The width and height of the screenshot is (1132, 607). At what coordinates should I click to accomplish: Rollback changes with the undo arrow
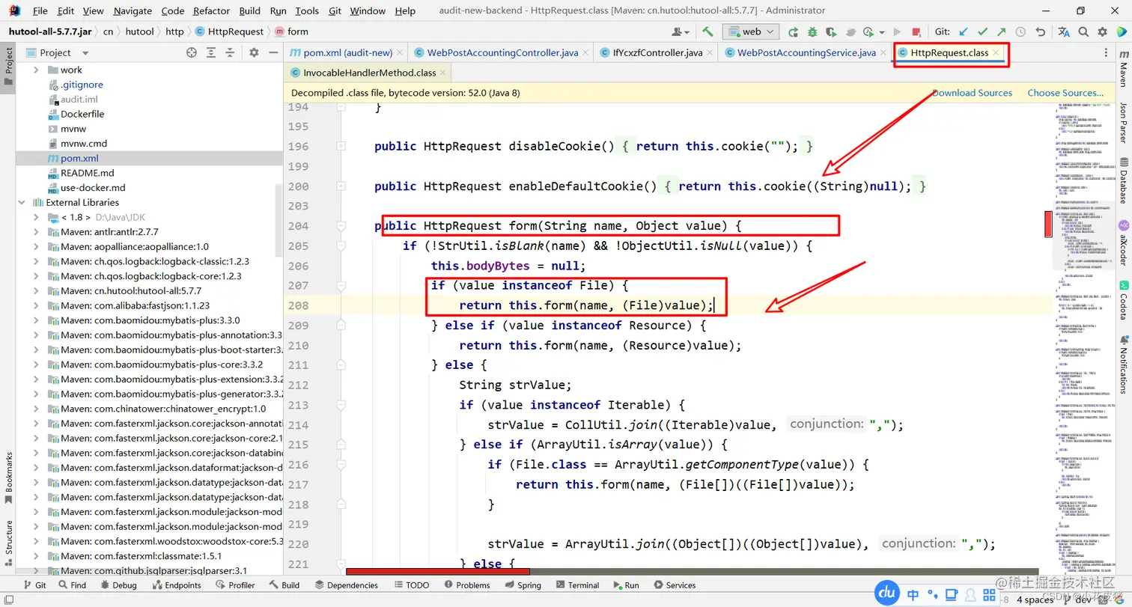click(1040, 31)
